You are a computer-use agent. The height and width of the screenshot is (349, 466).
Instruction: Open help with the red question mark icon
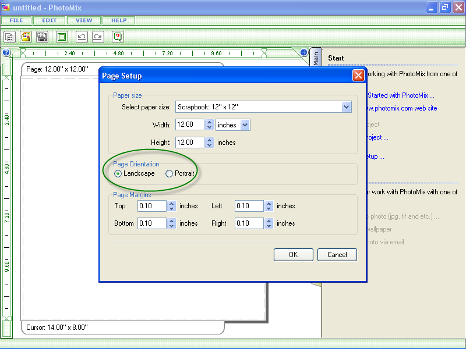pos(118,37)
